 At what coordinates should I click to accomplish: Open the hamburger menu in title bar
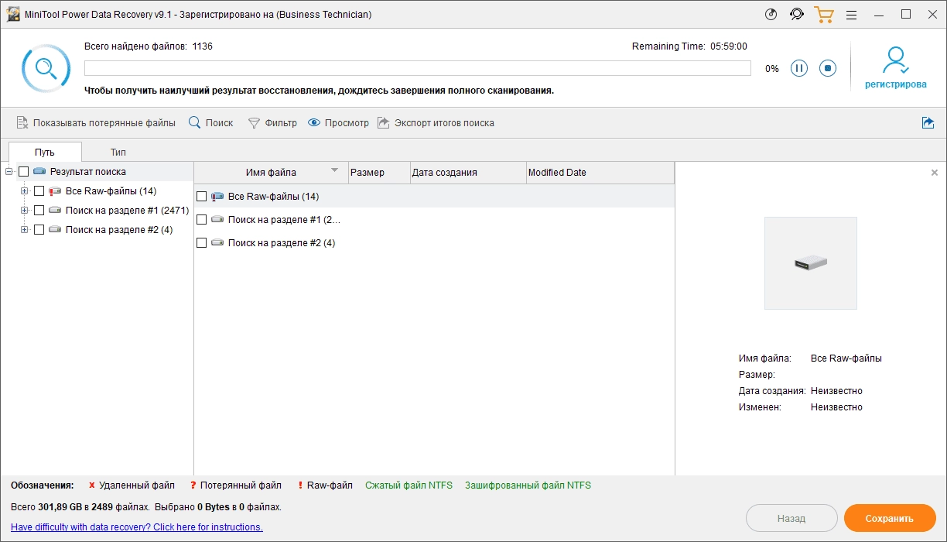point(852,15)
